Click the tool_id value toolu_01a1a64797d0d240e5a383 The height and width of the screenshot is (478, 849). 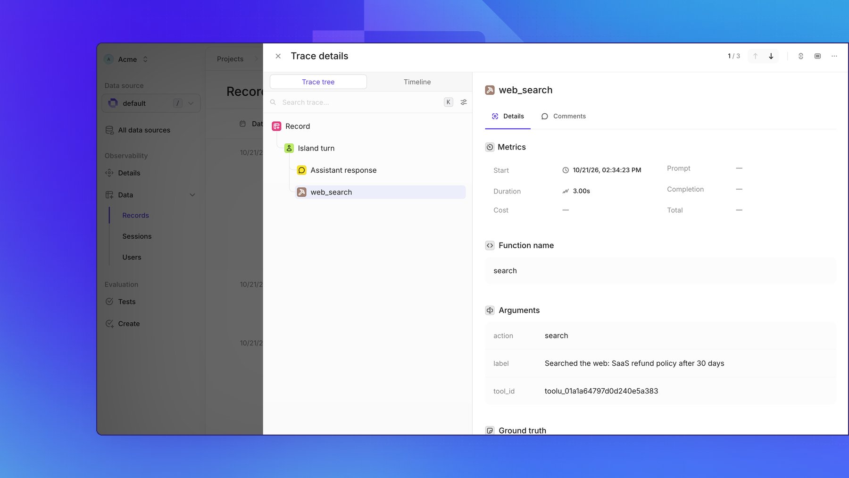coord(601,391)
